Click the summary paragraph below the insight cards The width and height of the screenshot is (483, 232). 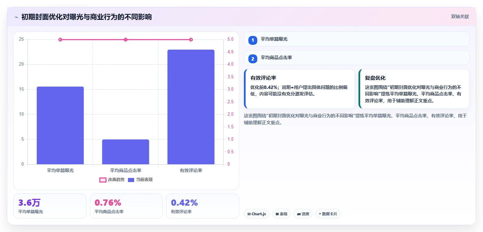point(355,119)
